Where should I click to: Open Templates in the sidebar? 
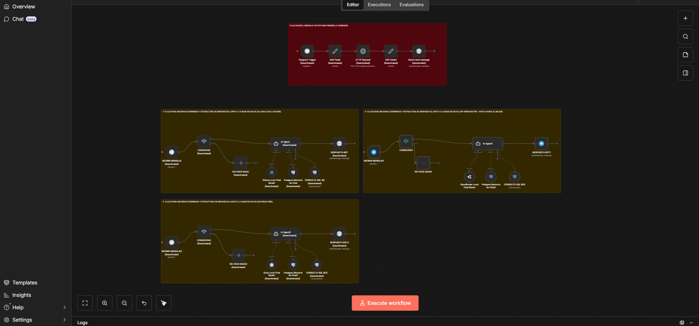[25, 283]
